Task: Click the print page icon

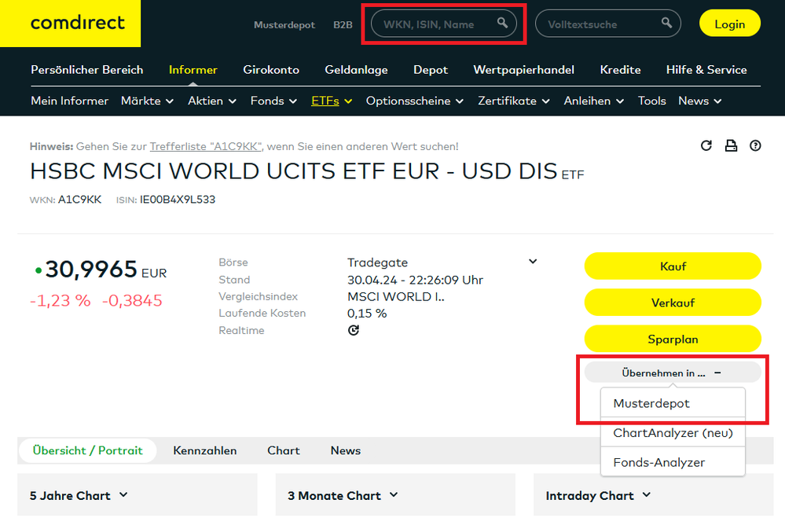Action: pyautogui.click(x=731, y=145)
